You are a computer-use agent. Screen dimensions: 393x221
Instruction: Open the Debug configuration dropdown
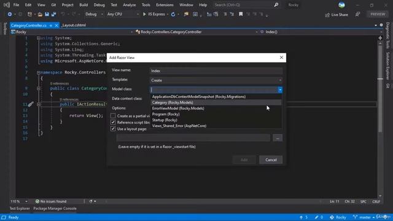(x=94, y=14)
